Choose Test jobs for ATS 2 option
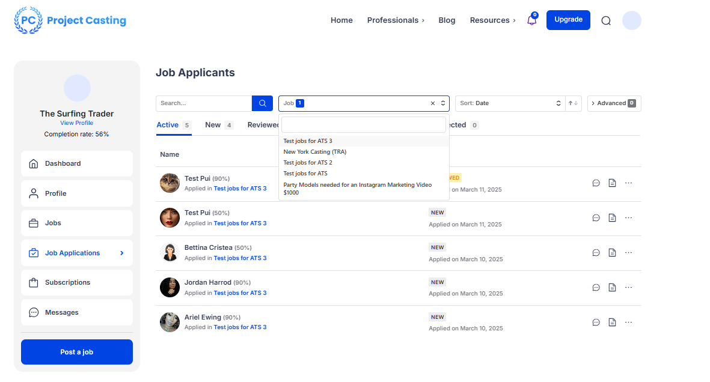Image resolution: width=710 pixels, height=382 pixels. click(308, 163)
